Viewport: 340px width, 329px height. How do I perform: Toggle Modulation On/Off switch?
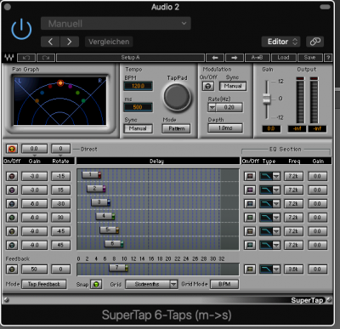(208, 86)
